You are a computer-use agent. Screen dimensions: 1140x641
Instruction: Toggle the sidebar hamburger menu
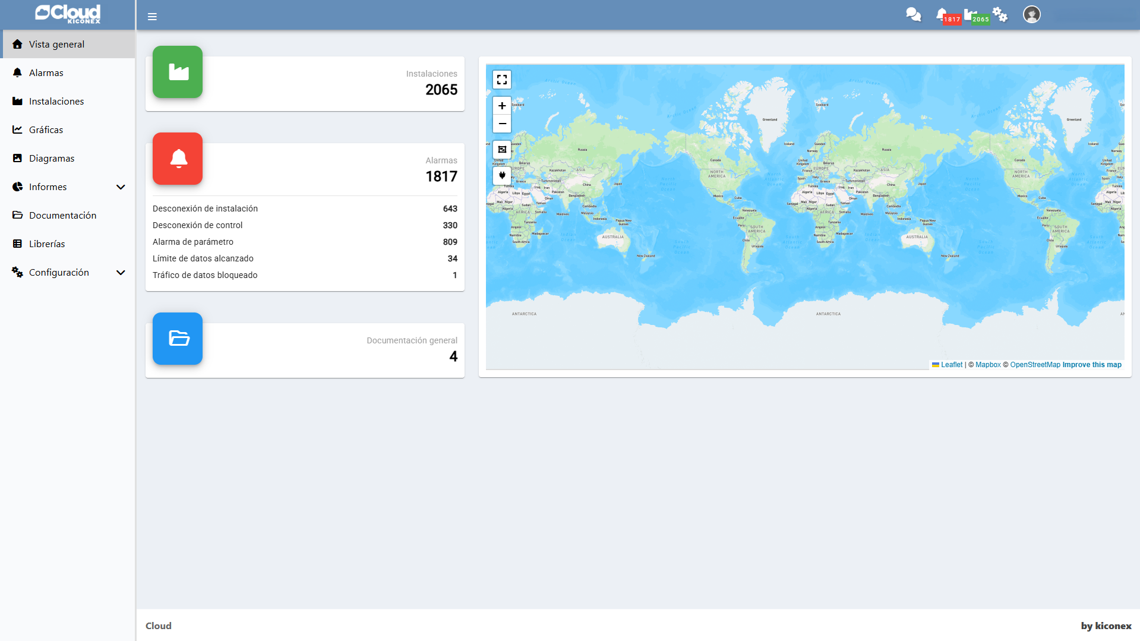(x=152, y=17)
